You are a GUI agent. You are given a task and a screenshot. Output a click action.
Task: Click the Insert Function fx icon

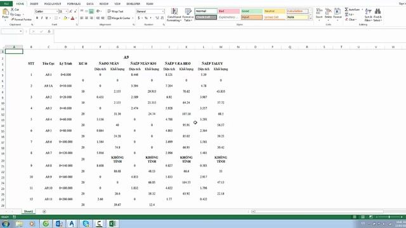point(49,32)
